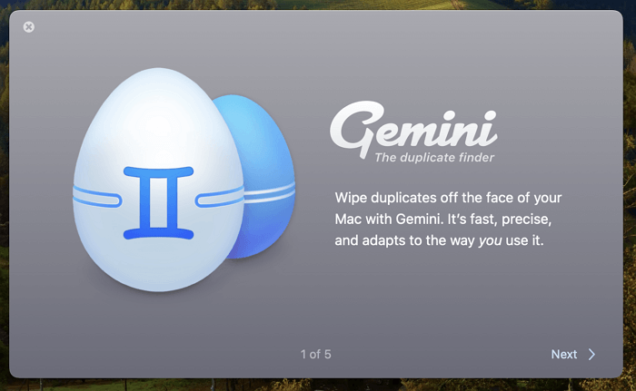Viewport: 636px width, 391px height.
Task: Close the Gemini welcome dialog
Action: click(29, 27)
